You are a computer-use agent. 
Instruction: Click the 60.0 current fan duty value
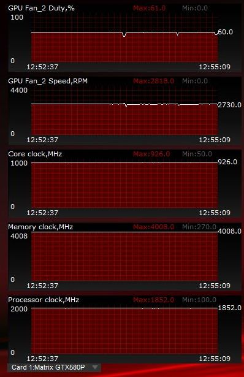[x=225, y=32]
